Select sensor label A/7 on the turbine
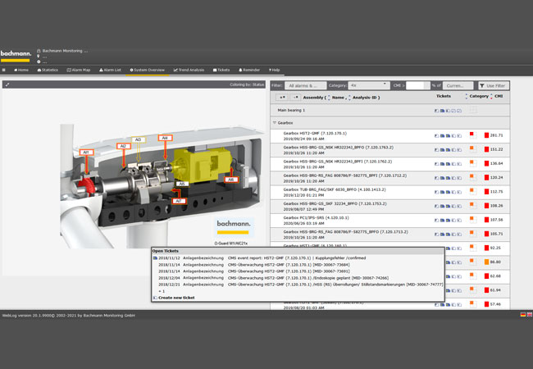Viewport: 533px width, 369px height. coord(179,201)
